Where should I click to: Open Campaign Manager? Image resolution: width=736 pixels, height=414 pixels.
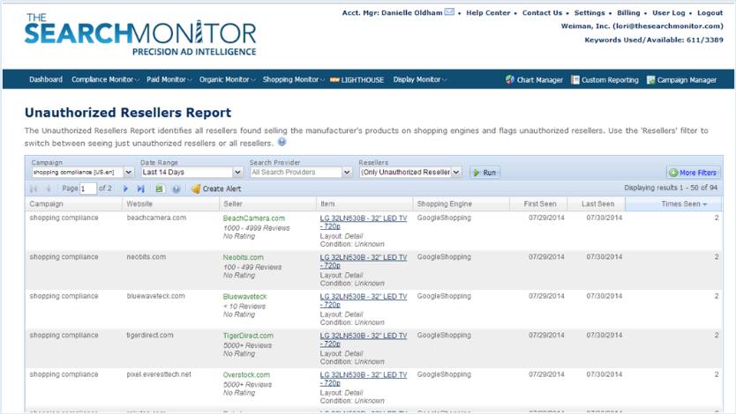(x=681, y=80)
